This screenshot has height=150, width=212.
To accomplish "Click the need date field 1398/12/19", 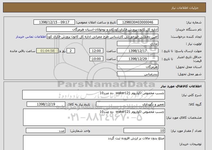I will coord(46,104).
